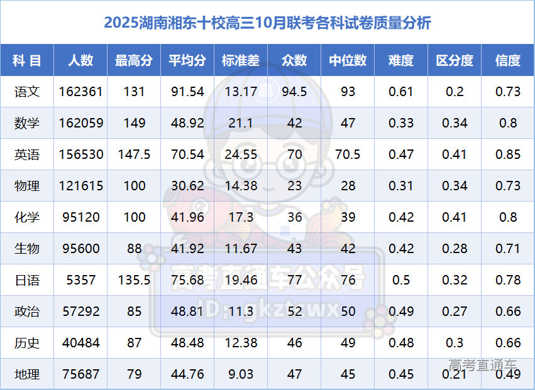Screen dimensions: 535x390
Task: Click the 物理 average score 30.62
Action: click(x=187, y=186)
